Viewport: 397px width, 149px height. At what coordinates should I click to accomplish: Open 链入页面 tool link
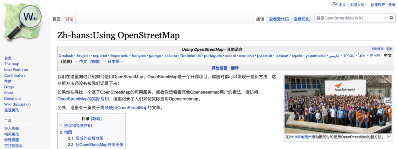click(x=11, y=128)
